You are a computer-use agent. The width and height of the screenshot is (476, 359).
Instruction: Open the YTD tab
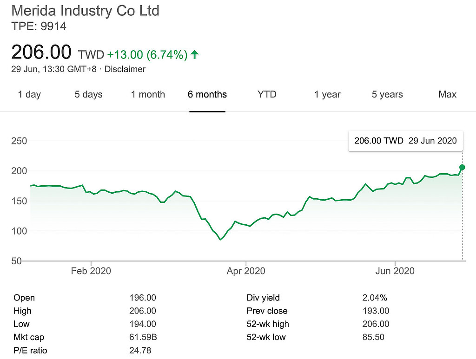[x=267, y=94]
